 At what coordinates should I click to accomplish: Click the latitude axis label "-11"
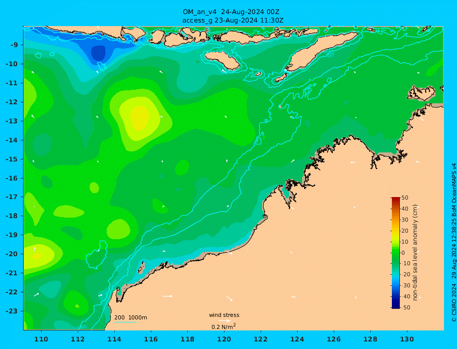[x=12, y=83]
